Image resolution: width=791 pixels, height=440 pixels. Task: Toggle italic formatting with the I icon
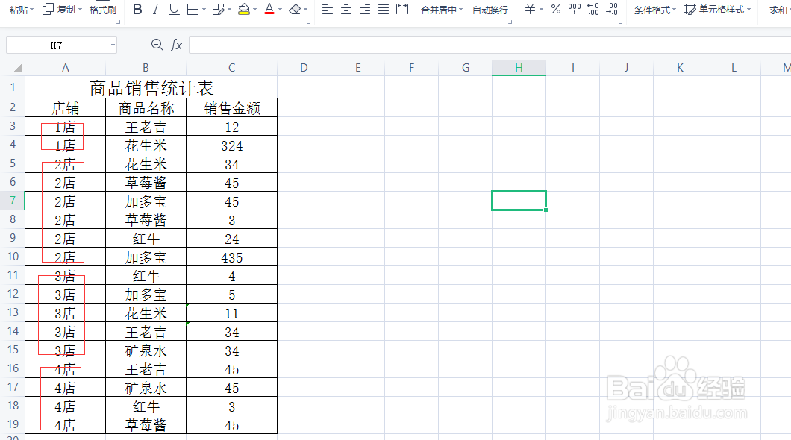click(x=155, y=9)
